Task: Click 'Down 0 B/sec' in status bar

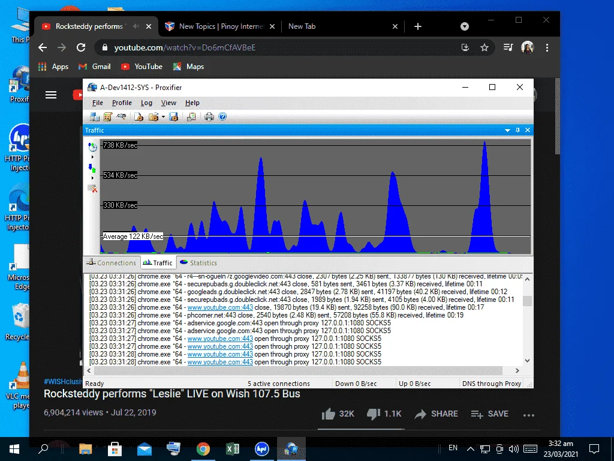Action: (x=356, y=384)
